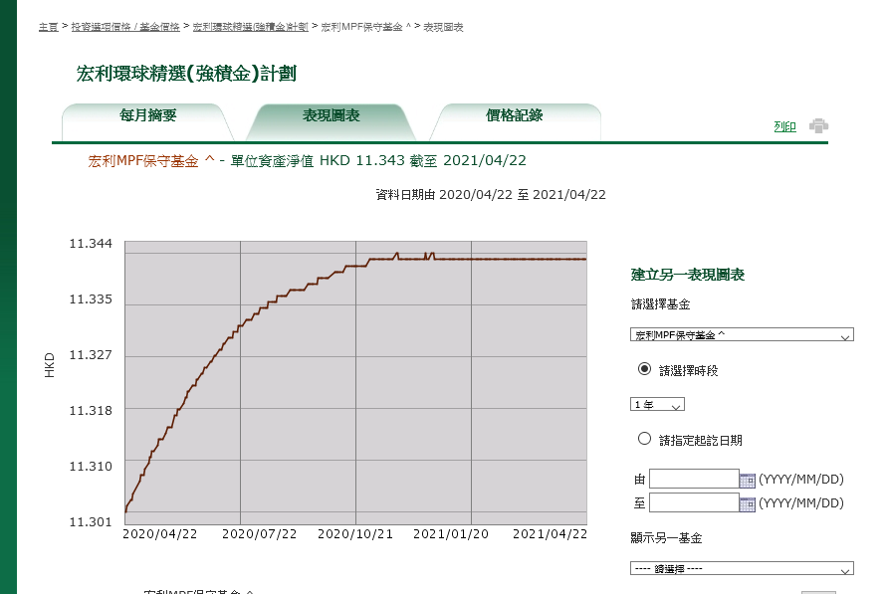
Task: Open 宏利環球精選(強積金)計劃 breadcrumb link
Action: (251, 27)
